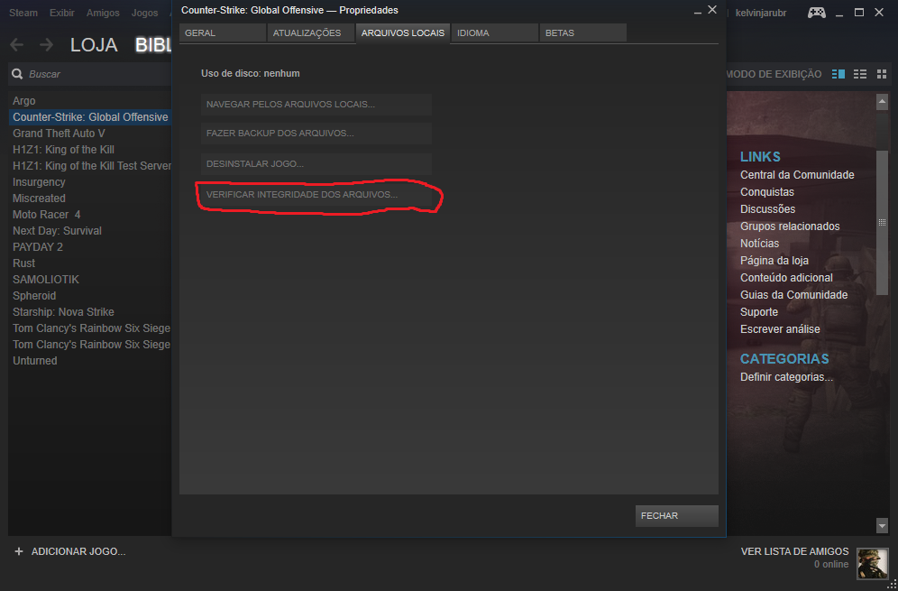The width and height of the screenshot is (898, 591).
Task: Select H1Z1: King of the Kill Test Server
Action: (92, 166)
